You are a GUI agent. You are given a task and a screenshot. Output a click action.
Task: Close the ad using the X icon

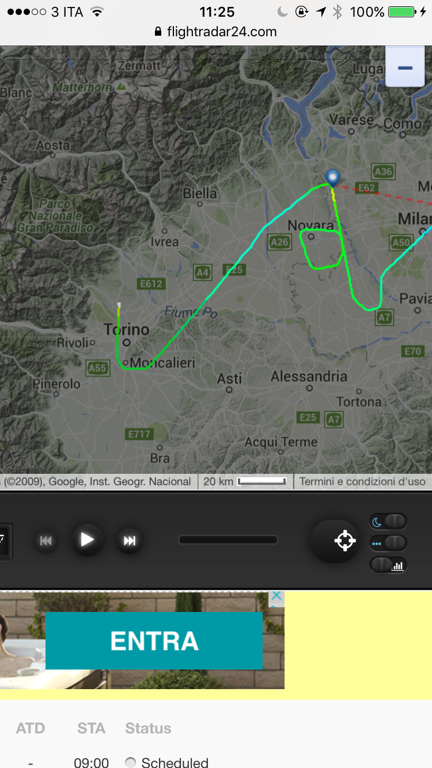pyautogui.click(x=277, y=597)
